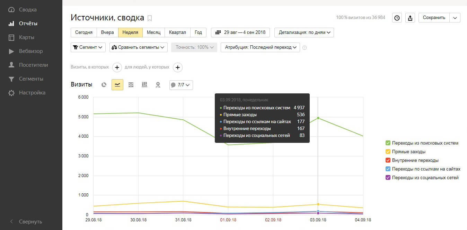Viewport: 467px width, 230px height.
Task: Open the scheduled reports clock icon
Action: [397, 18]
